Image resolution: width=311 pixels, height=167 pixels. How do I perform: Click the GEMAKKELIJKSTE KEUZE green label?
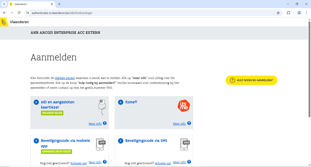56,152
